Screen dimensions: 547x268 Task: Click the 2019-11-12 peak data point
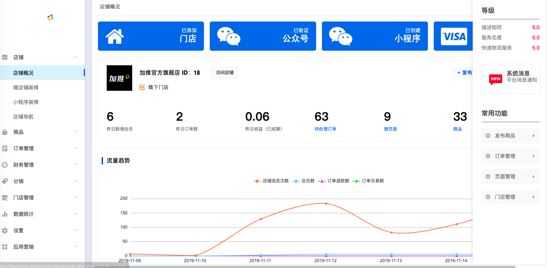326,203
